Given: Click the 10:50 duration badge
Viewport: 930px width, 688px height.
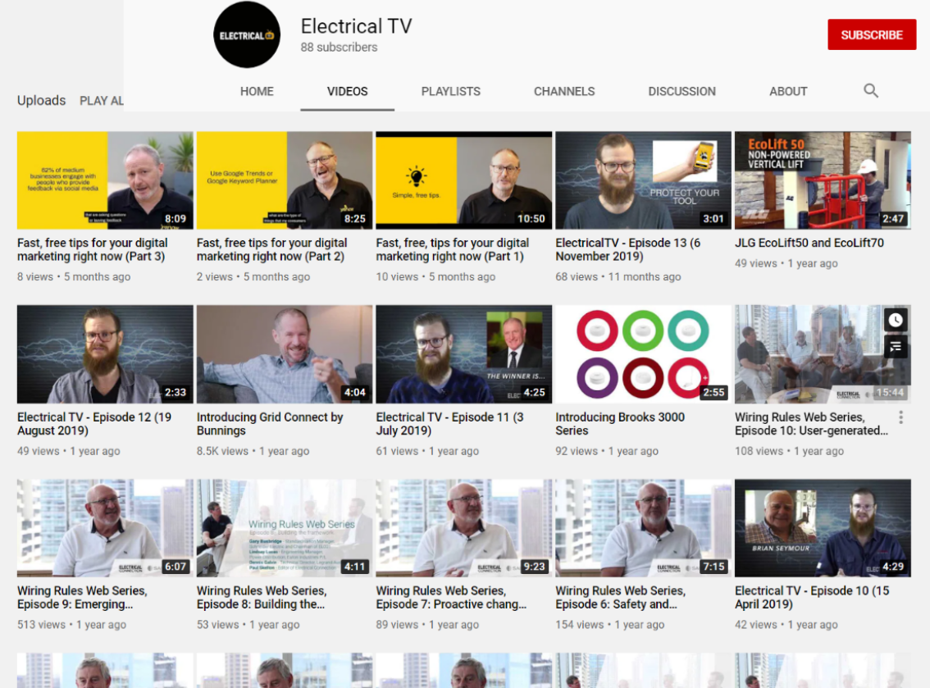Looking at the screenshot, I should pyautogui.click(x=531, y=218).
